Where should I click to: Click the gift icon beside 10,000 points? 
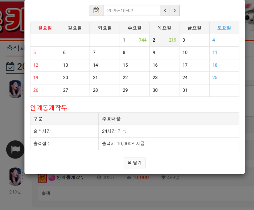point(129,178)
